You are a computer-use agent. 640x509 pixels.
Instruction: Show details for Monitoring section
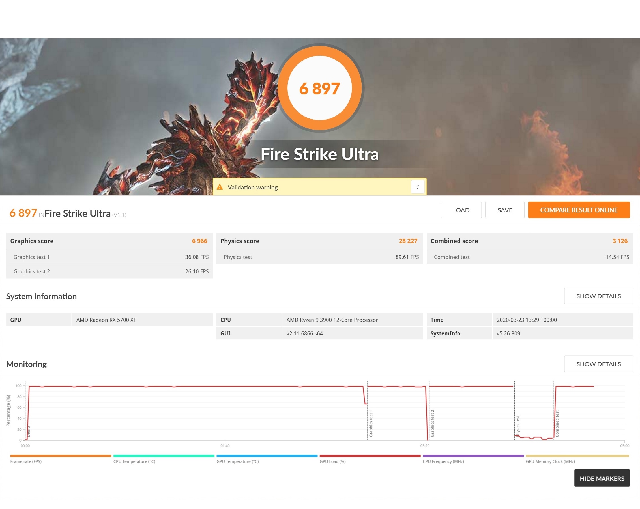pyautogui.click(x=598, y=364)
